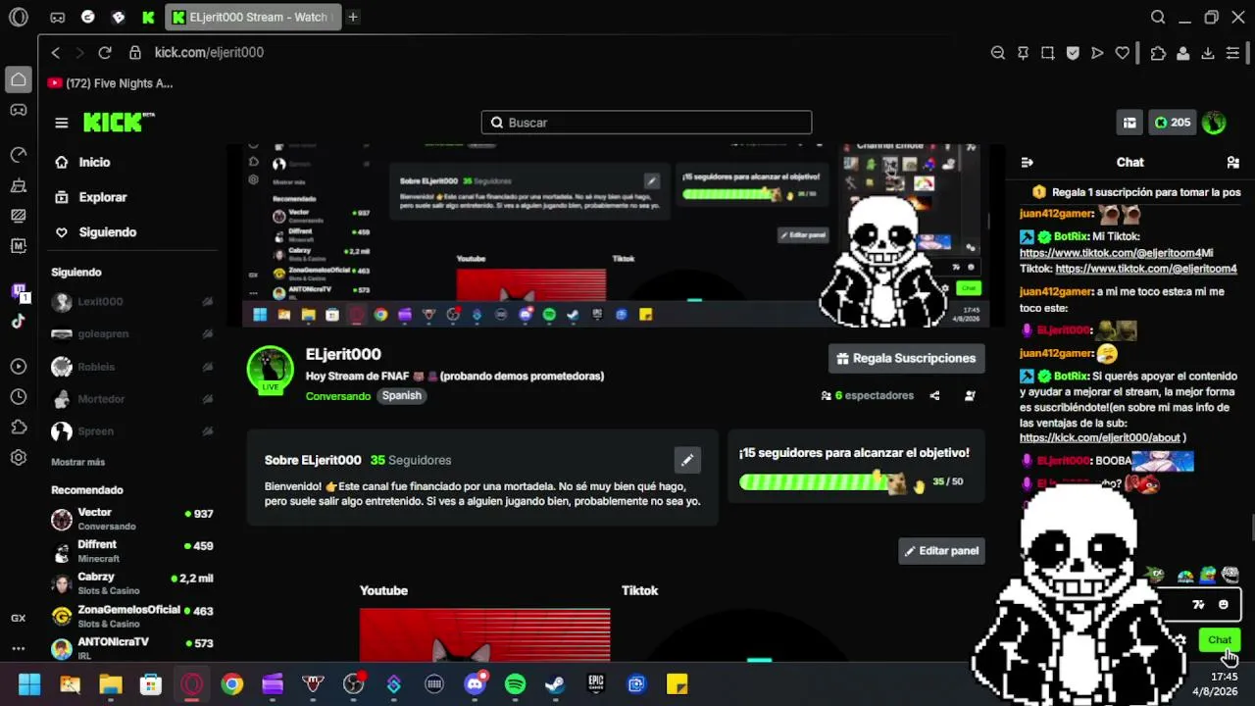This screenshot has height=706, width=1255.
Task: Open the chat users icon in Chat header
Action: 1233,163
